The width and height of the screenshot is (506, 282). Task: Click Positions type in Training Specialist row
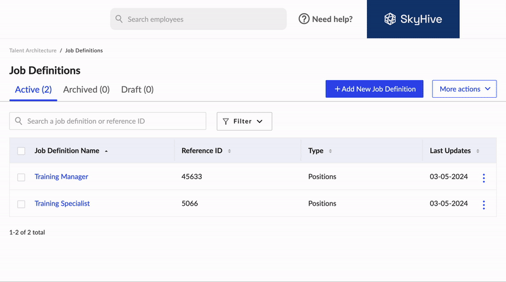tap(322, 203)
